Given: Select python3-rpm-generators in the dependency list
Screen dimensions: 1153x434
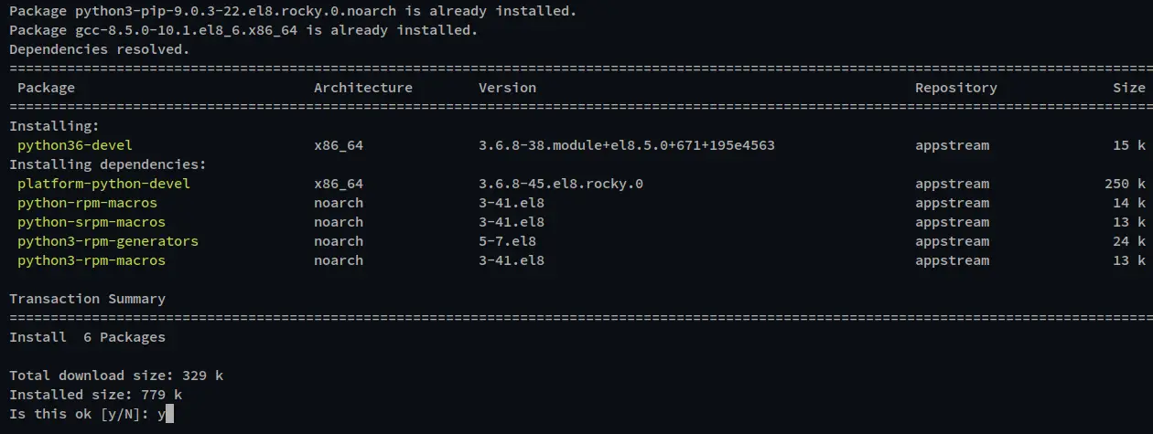Looking at the screenshot, I should point(108,241).
